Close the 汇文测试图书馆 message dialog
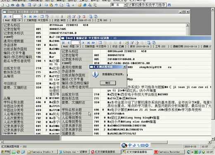This screenshot has height=155, width=215. tap(124, 67)
